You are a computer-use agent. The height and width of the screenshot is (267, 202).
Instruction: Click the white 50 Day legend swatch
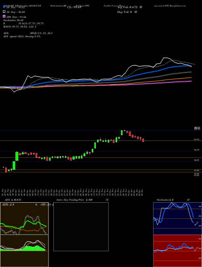coord(4,12)
